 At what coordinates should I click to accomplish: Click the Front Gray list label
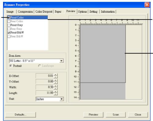tap(17, 25)
